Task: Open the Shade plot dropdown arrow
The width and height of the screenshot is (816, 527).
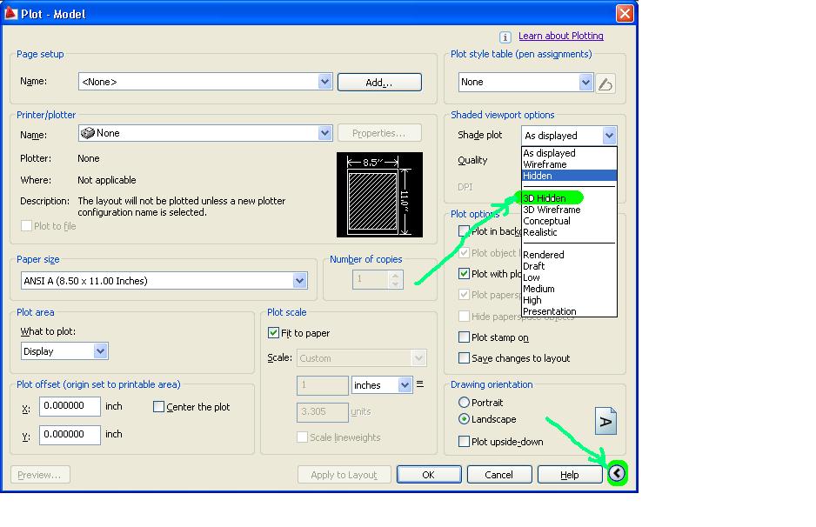Action: tap(610, 136)
